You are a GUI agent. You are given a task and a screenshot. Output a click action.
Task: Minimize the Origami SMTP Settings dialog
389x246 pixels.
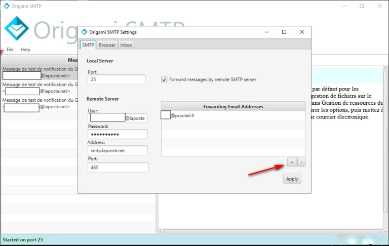point(267,32)
